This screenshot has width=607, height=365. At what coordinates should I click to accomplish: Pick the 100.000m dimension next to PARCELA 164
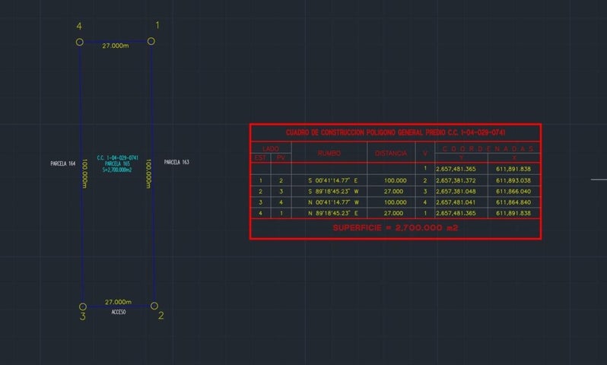tap(84, 174)
